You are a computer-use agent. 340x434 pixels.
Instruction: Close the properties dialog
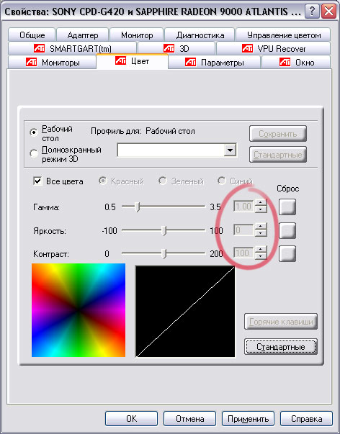[x=328, y=12]
